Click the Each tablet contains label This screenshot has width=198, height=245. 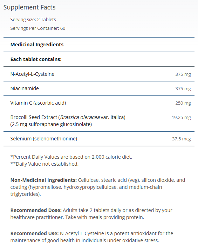point(36,59)
